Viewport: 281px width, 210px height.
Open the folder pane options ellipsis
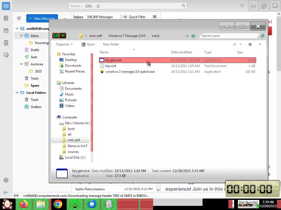pyautogui.click(x=65, y=18)
